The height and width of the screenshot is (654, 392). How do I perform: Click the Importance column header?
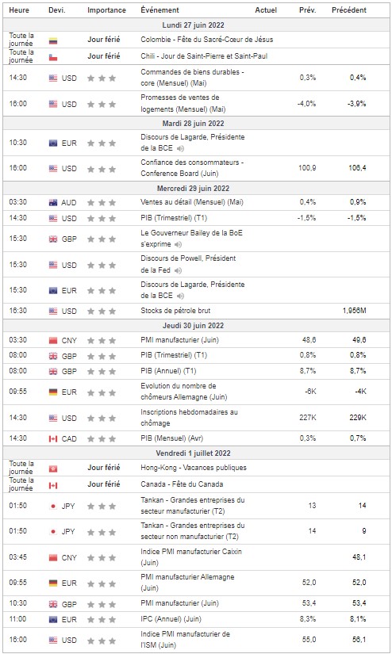tap(106, 10)
